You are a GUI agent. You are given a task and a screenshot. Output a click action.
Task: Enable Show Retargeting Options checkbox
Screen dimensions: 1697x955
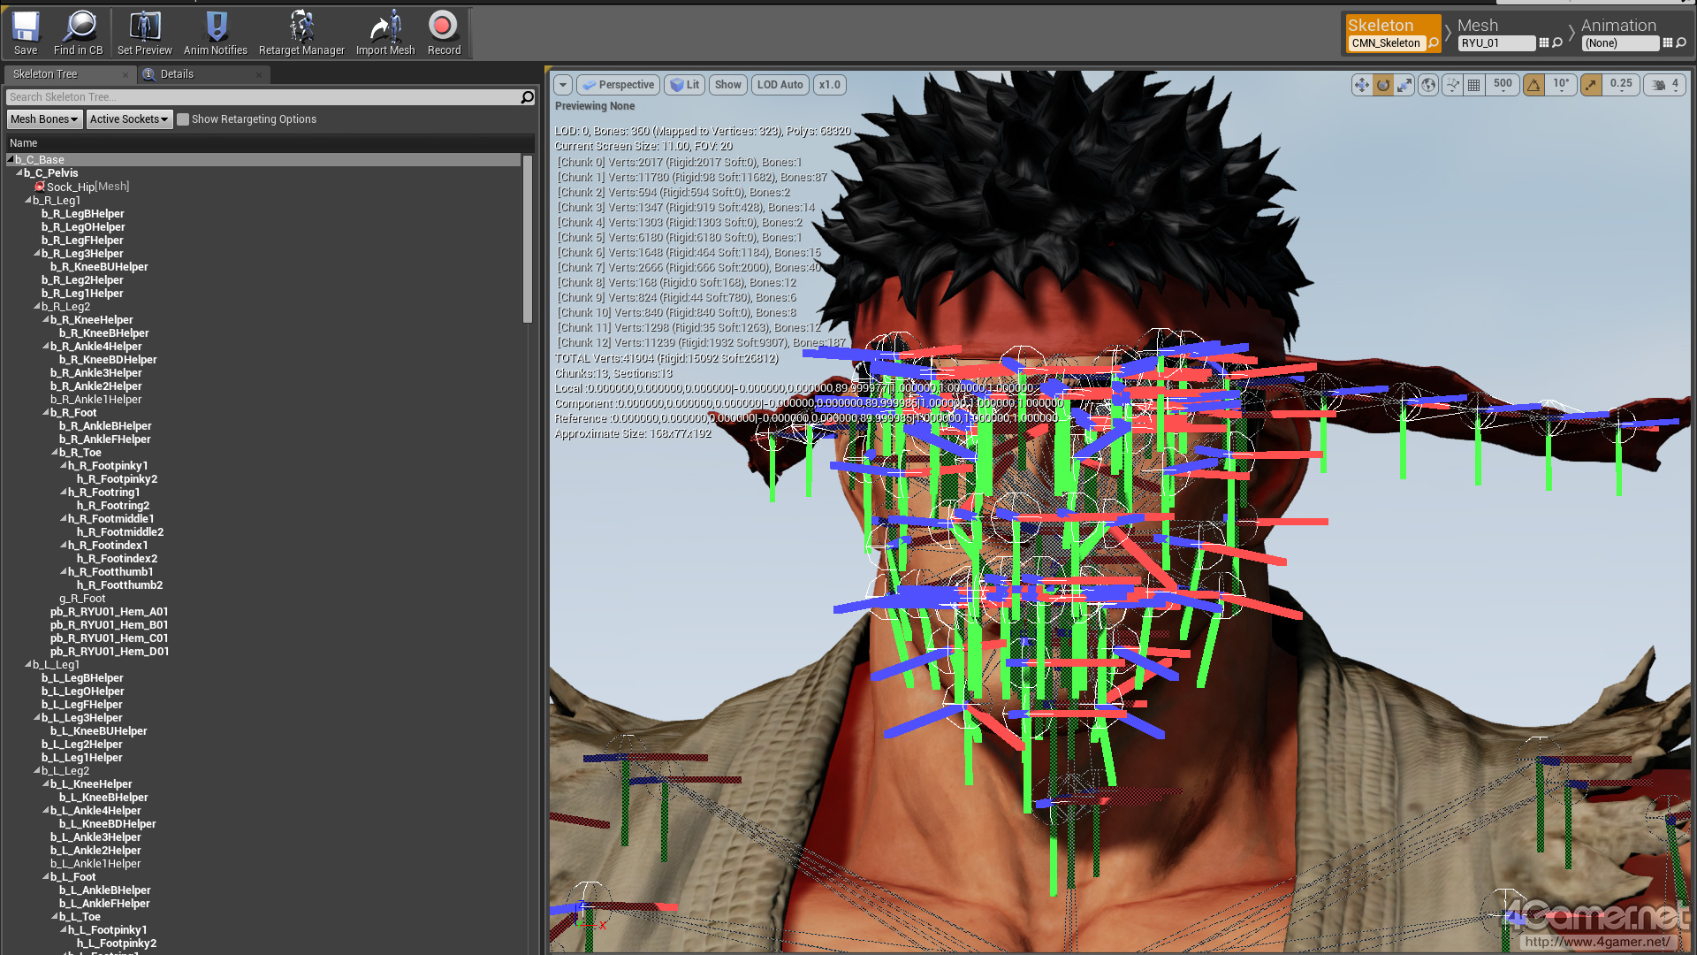pos(183,119)
